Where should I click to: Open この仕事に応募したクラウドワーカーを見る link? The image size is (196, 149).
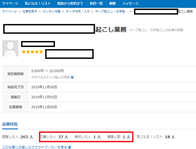pos(34,147)
